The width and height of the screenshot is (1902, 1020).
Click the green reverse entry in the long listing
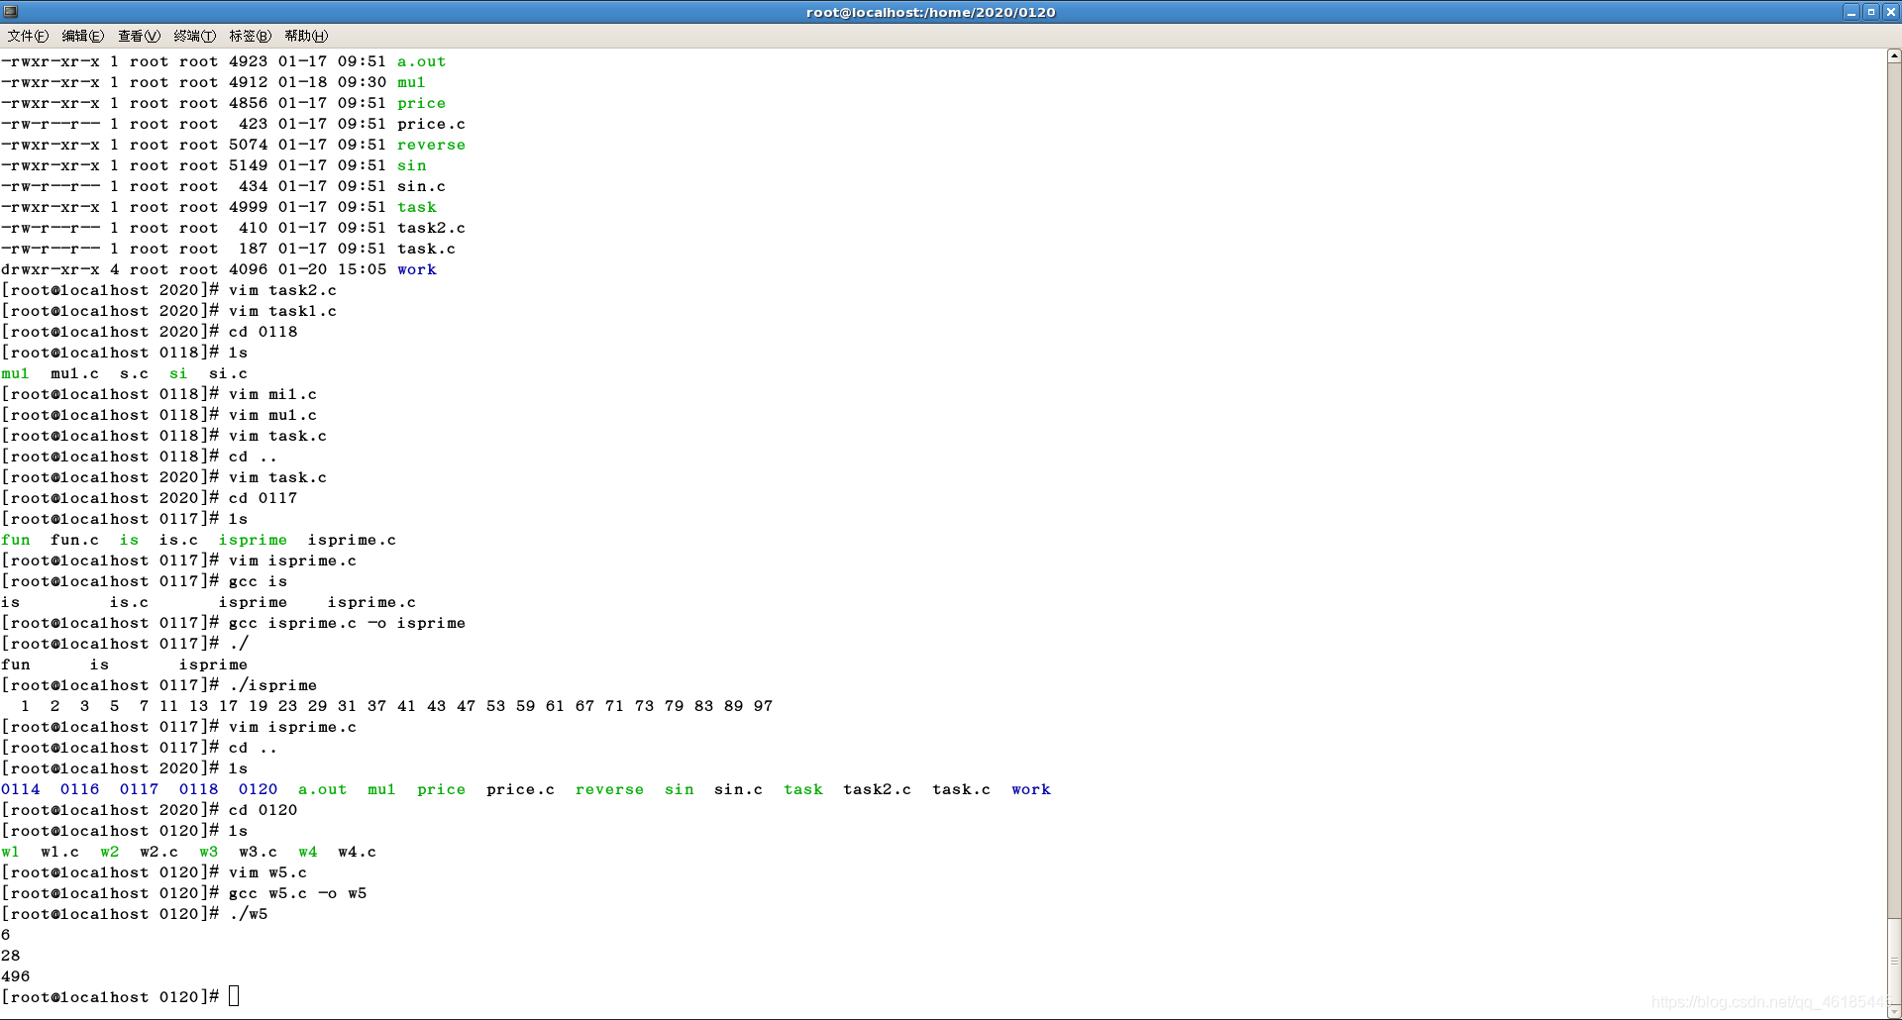(431, 145)
